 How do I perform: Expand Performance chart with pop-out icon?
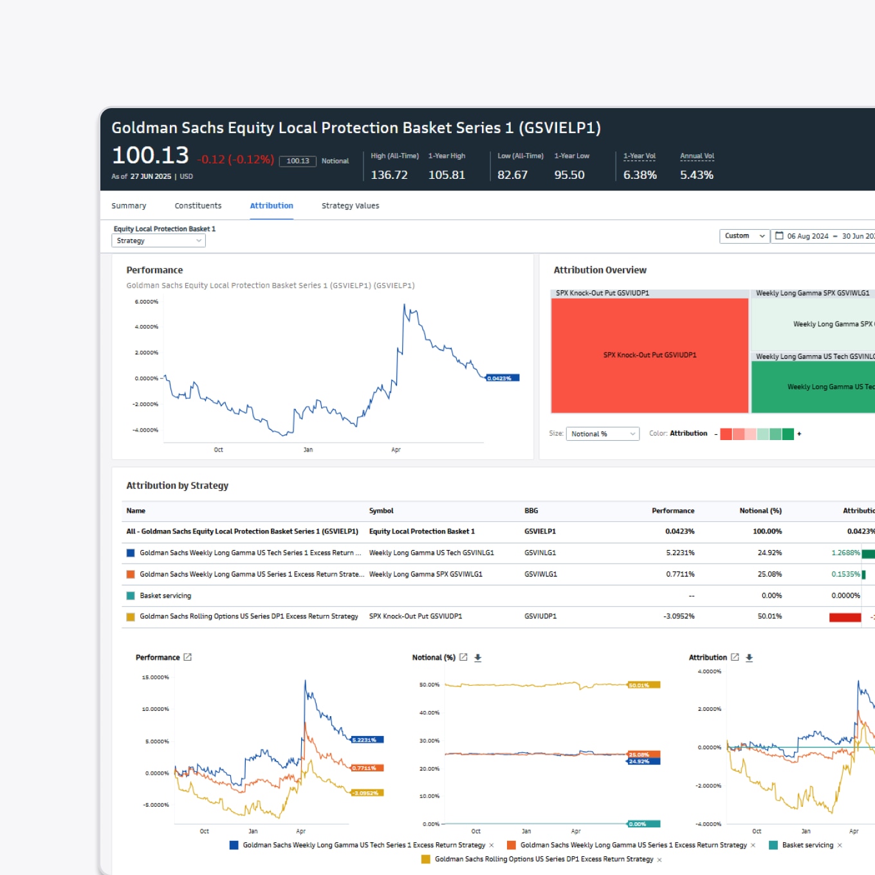point(188,657)
